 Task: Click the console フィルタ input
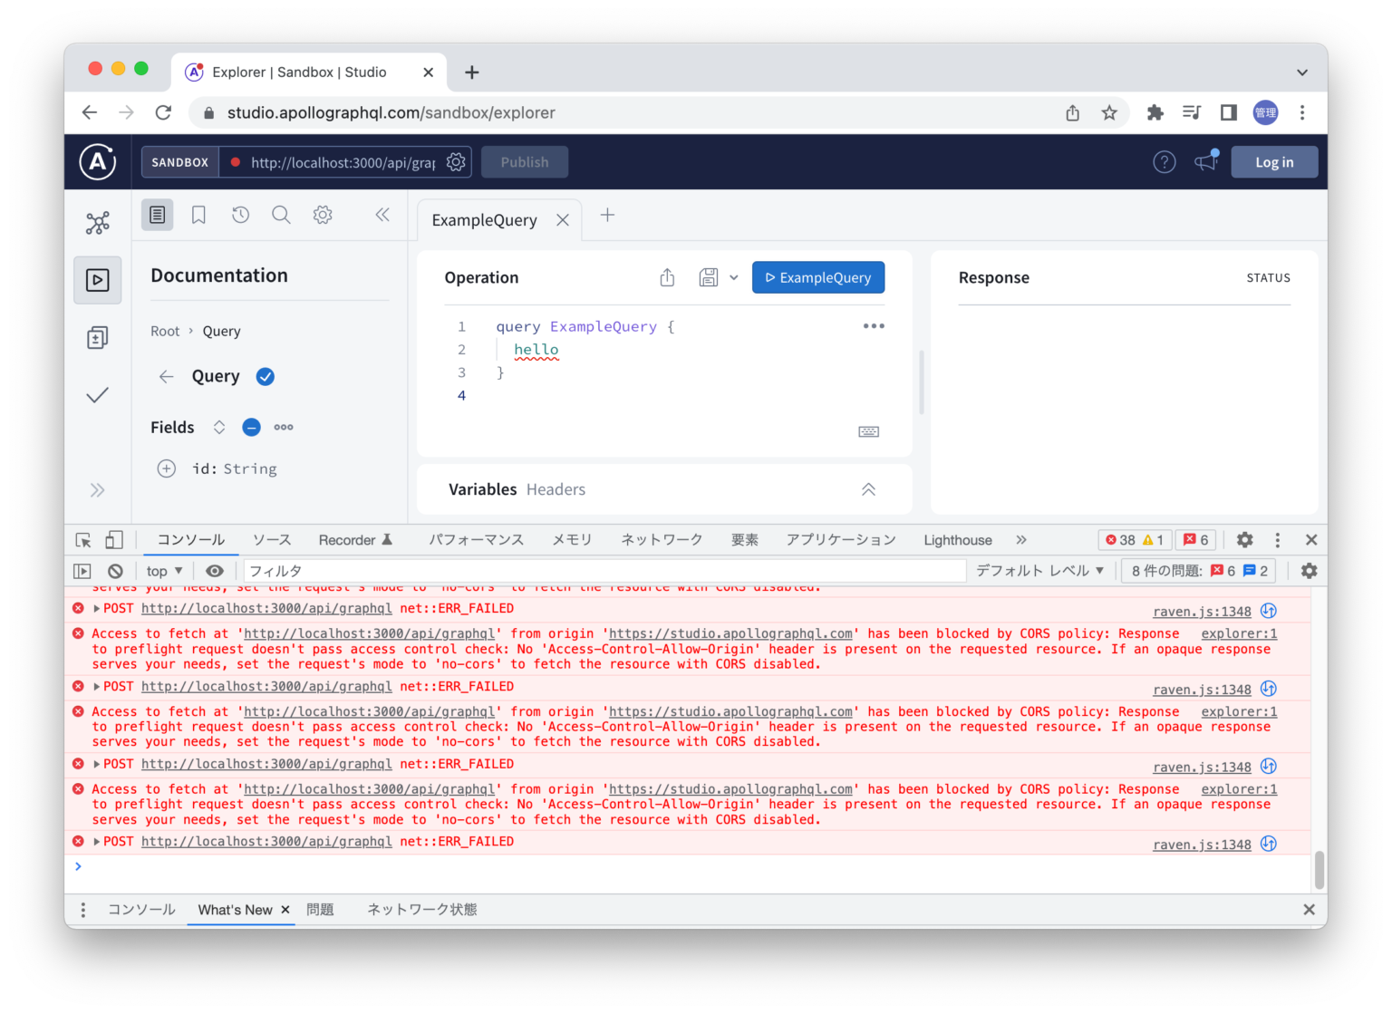[604, 571]
